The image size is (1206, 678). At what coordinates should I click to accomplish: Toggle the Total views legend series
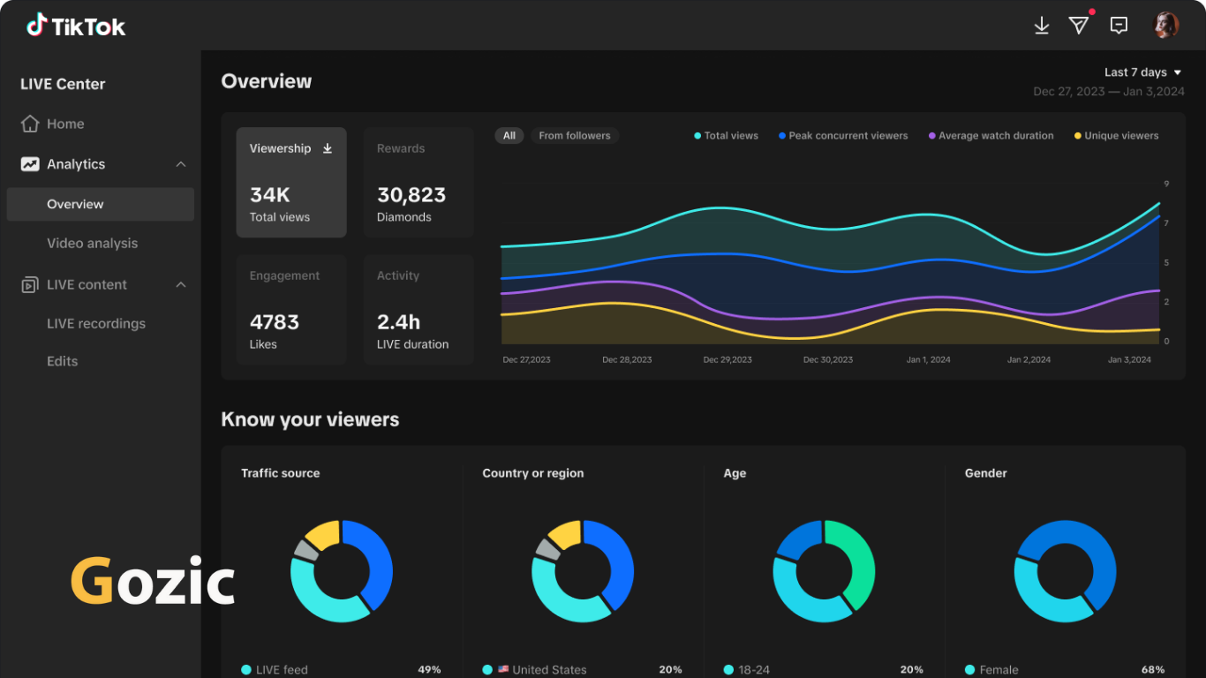(x=726, y=136)
